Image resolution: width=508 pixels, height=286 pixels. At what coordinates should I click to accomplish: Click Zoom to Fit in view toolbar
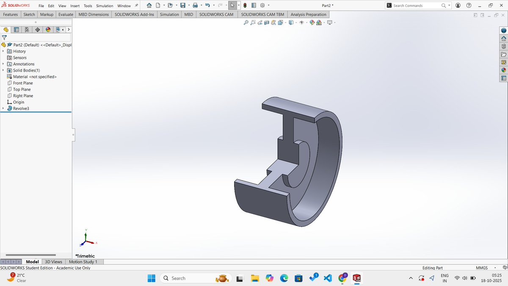coord(246,22)
